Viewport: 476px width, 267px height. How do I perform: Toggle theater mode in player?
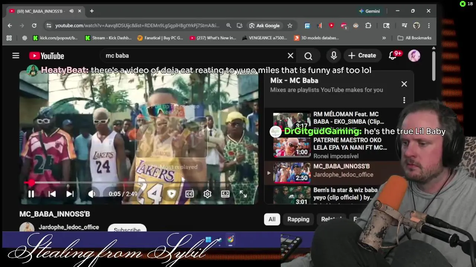pyautogui.click(x=225, y=194)
